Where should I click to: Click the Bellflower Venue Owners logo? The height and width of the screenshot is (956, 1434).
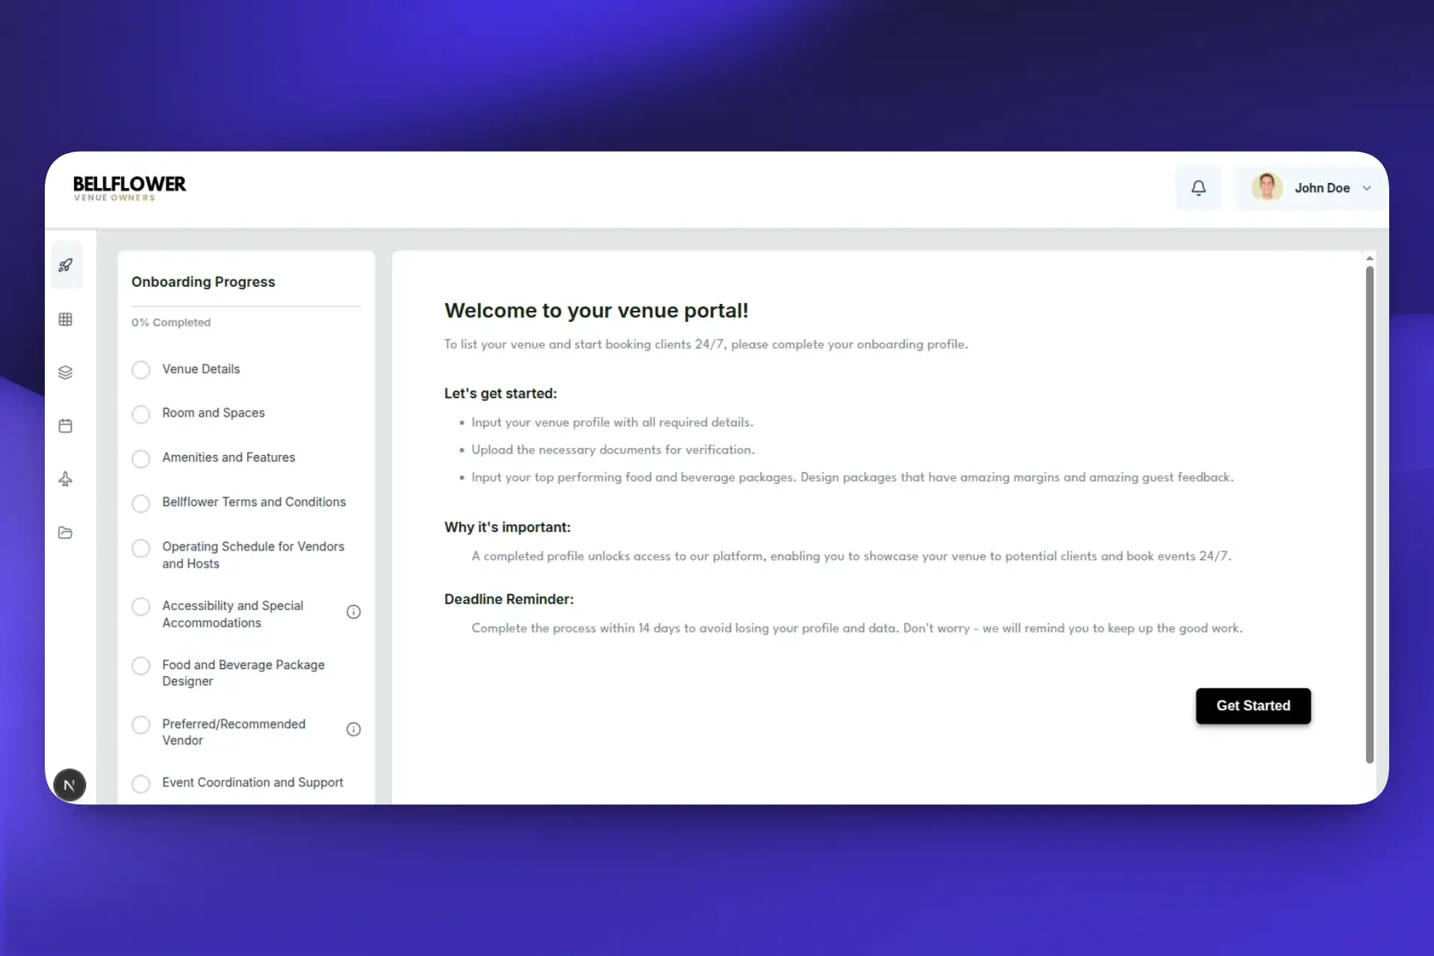click(x=129, y=188)
